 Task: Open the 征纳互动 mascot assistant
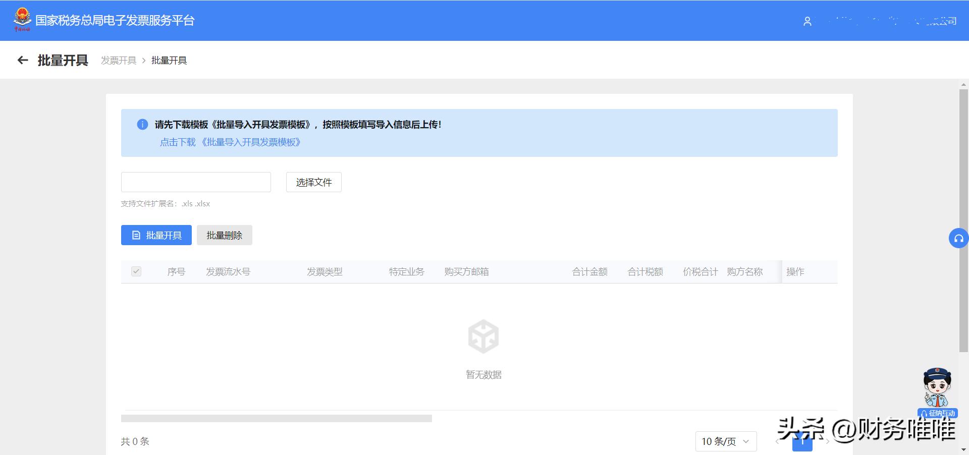(938, 392)
